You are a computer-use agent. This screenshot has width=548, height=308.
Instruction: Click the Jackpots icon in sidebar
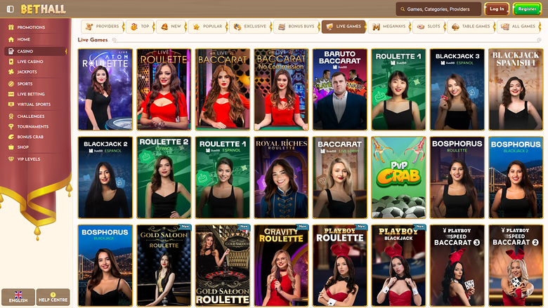tap(11, 72)
